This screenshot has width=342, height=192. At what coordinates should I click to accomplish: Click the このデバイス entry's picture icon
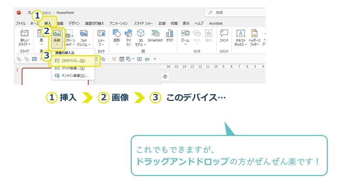57,61
